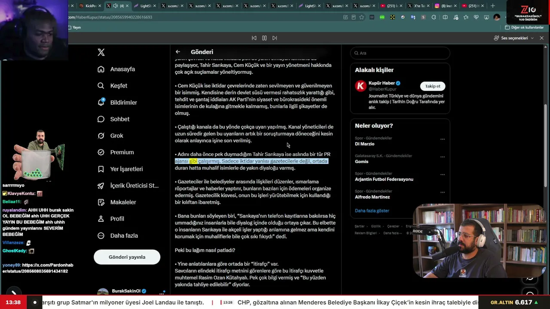Skip to previous in read-aloud bar
The image size is (550, 309).
point(254,38)
